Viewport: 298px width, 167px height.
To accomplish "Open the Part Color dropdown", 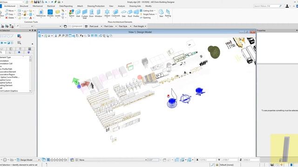I will [x=110, y=26].
